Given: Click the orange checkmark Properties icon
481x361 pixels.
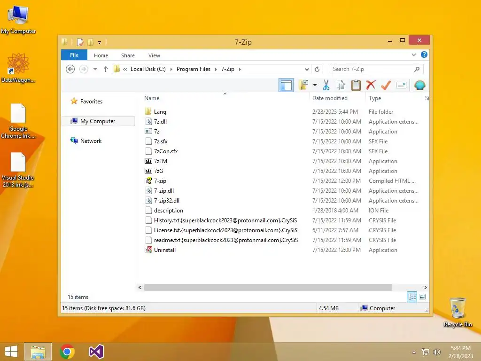Looking at the screenshot, I should [x=386, y=85].
